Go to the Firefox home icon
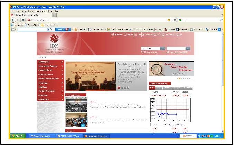This screenshot has width=234, height=145. [23, 20]
